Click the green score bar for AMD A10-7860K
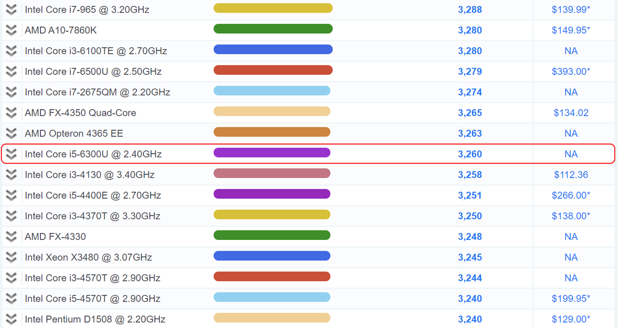 click(273, 28)
